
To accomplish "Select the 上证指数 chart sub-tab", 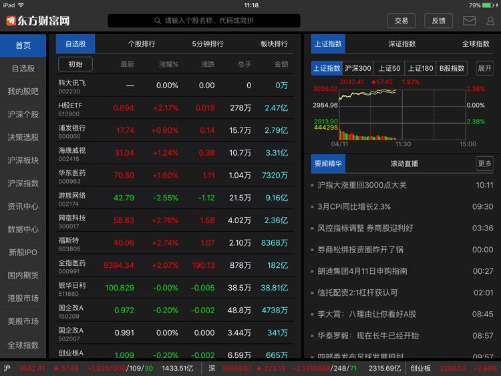I will click(327, 68).
